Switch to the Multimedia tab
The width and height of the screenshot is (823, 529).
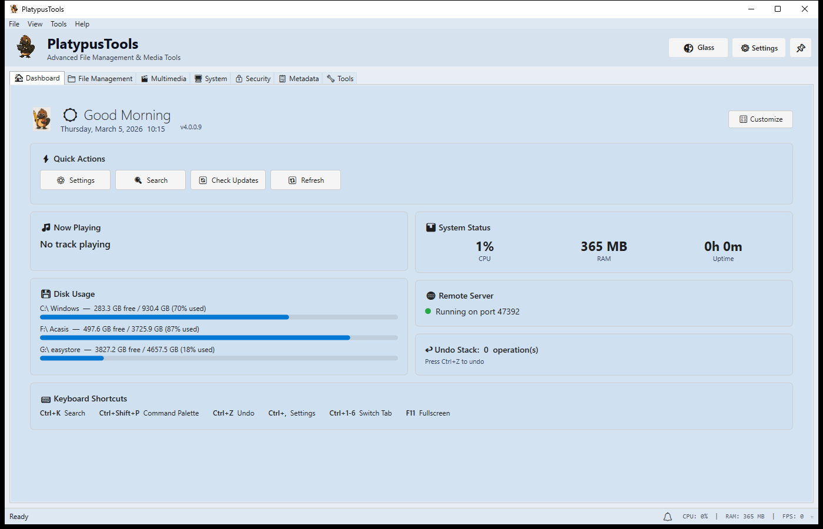pos(163,79)
